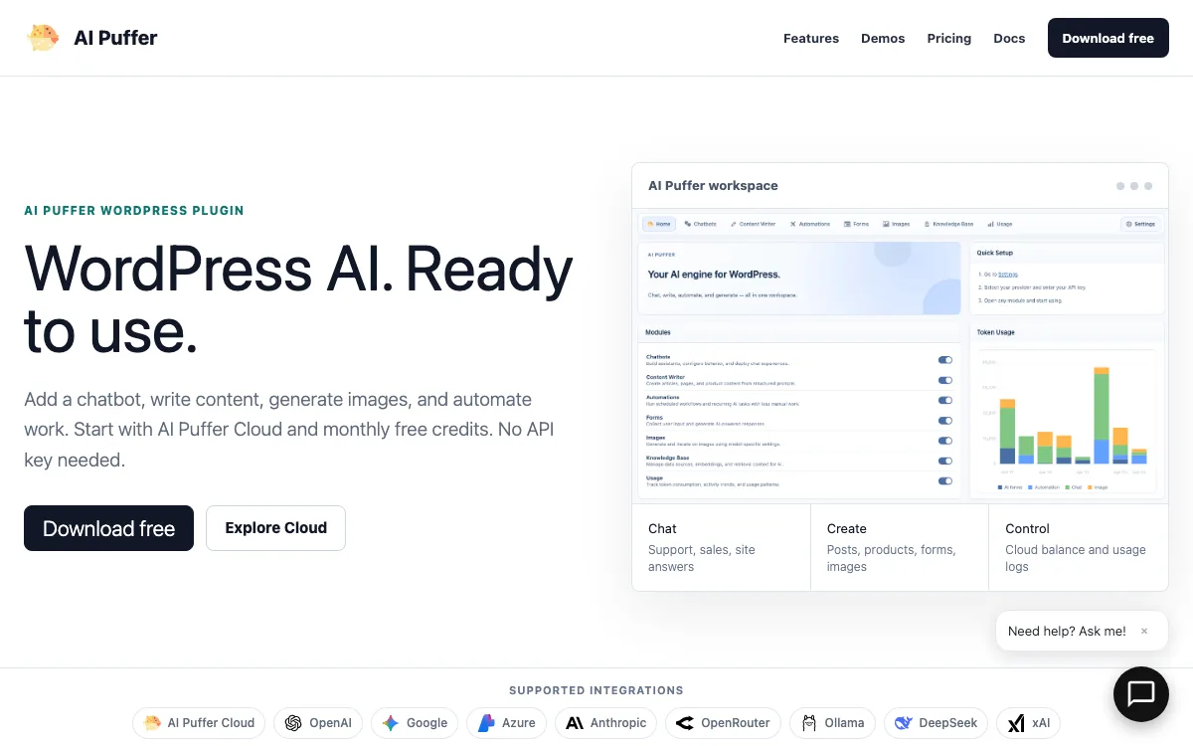Click the Create feature card
Viewport: 1193px width, 746px height.
[900, 547]
